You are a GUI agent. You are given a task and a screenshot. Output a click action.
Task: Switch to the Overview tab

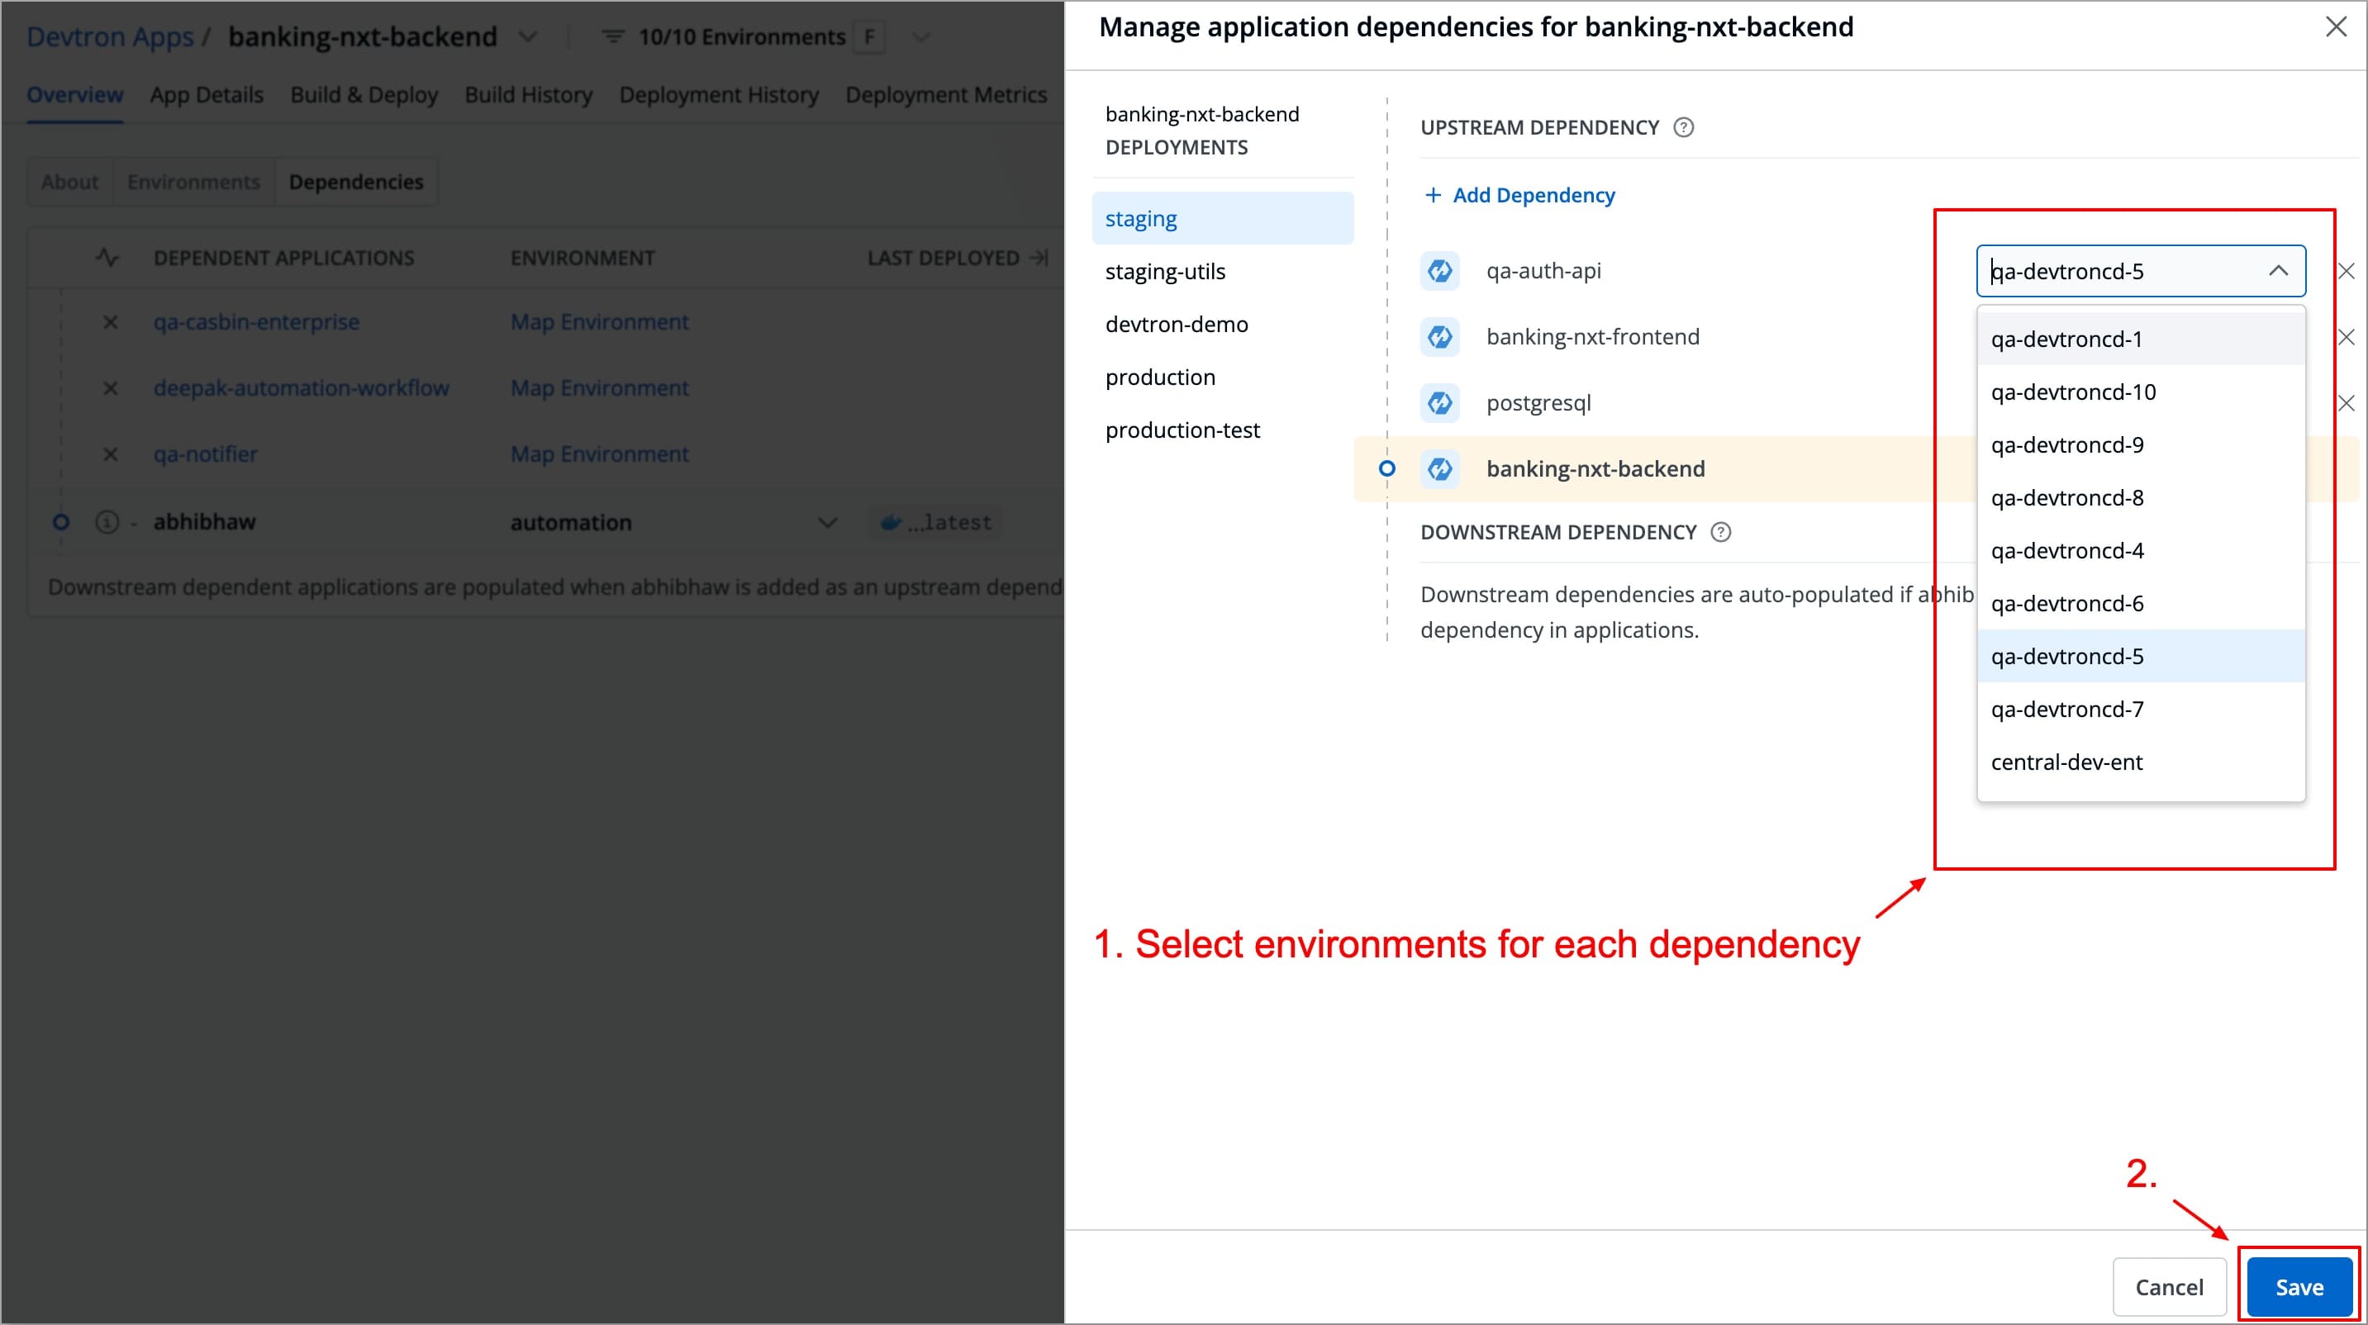coord(74,95)
